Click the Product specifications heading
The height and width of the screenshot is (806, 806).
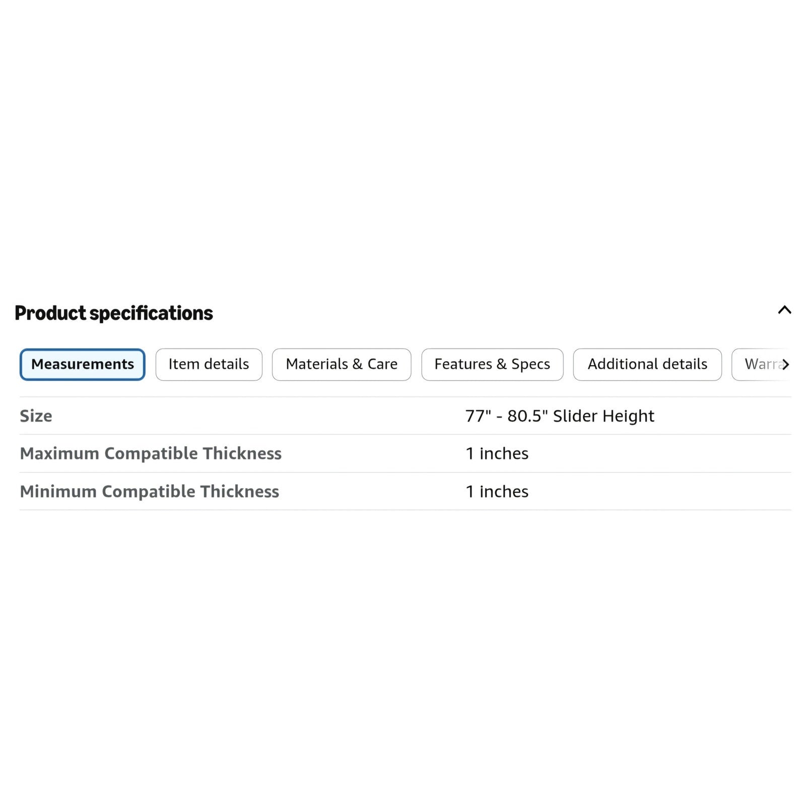point(114,313)
